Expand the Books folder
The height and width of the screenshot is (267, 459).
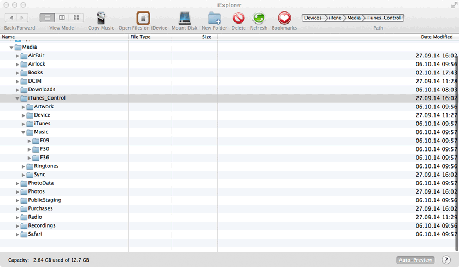[17, 73]
